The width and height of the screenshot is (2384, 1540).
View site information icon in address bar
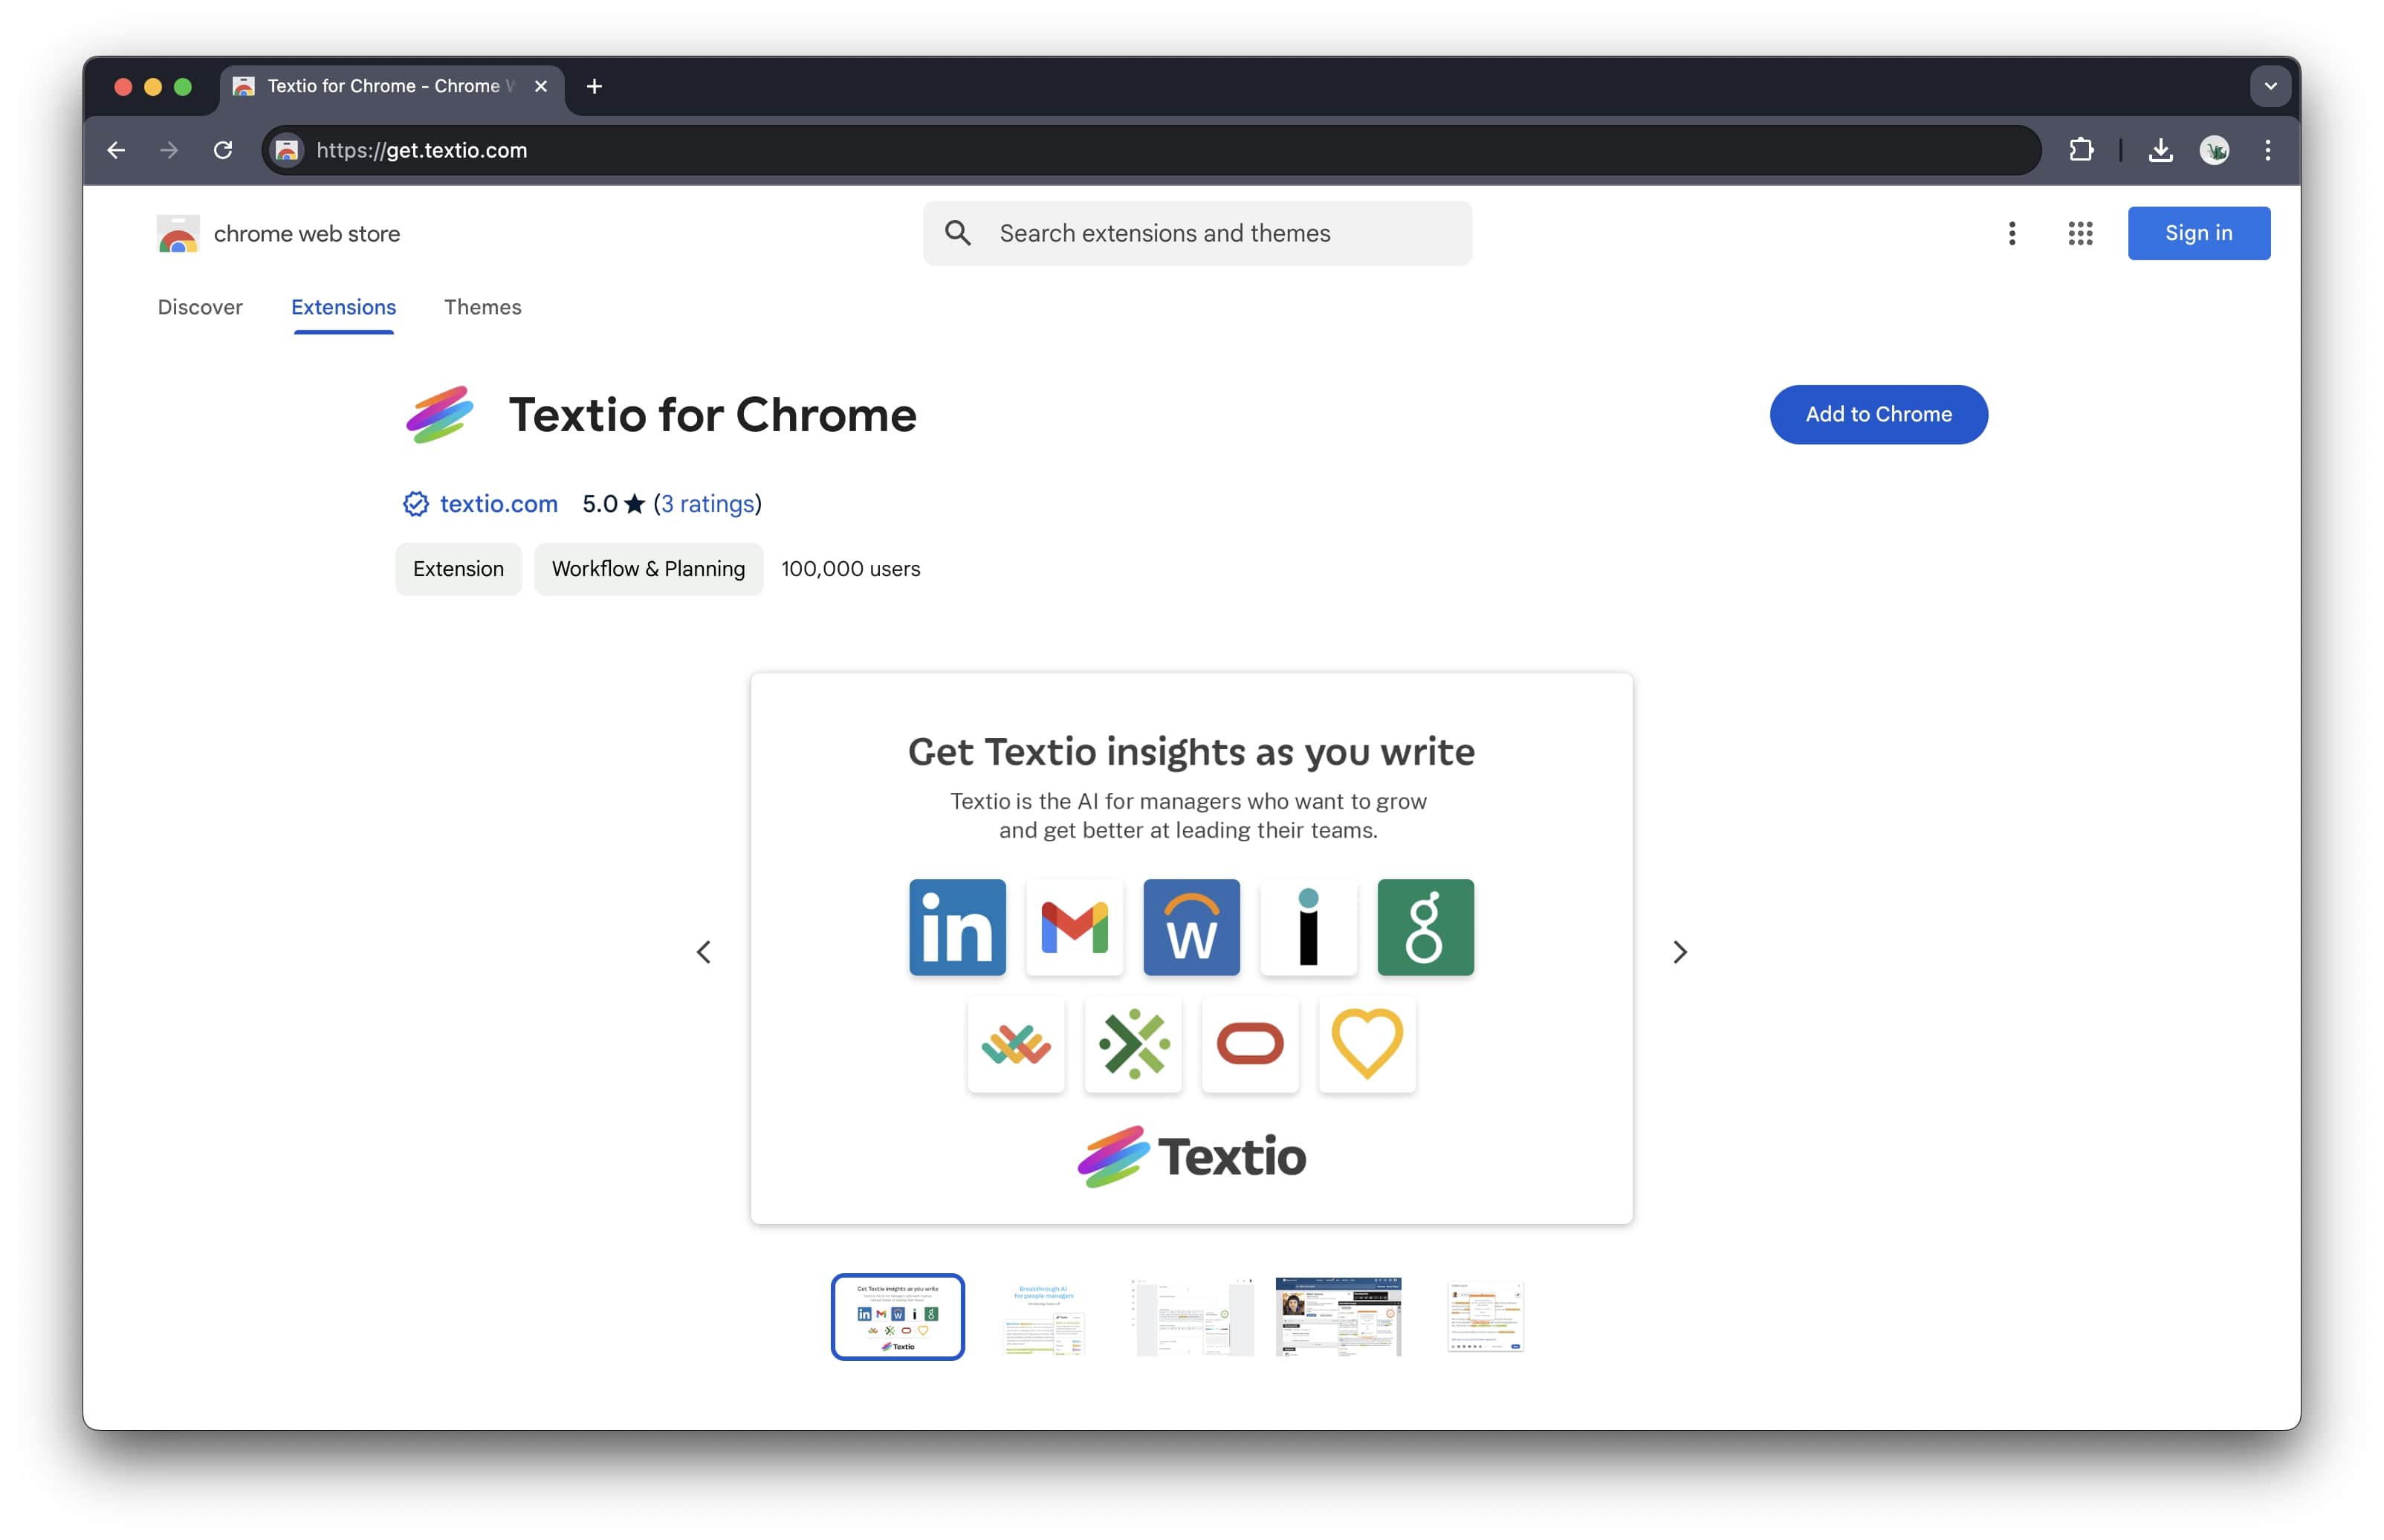pos(287,150)
